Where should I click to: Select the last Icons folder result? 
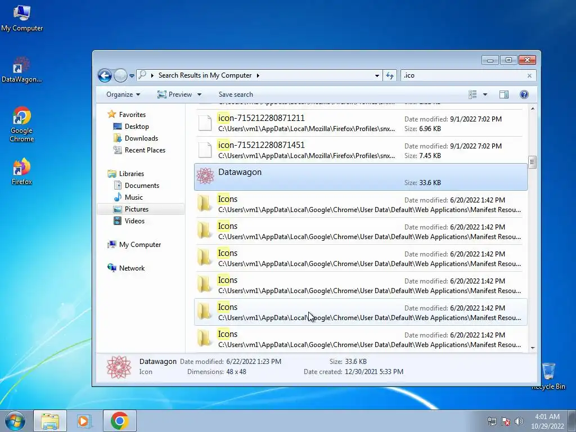[361, 339]
